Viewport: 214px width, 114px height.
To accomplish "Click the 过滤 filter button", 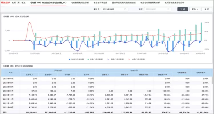I will pos(183,9).
